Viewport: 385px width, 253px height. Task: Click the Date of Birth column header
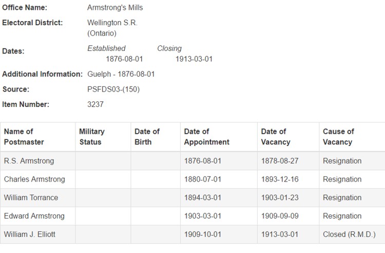click(147, 137)
